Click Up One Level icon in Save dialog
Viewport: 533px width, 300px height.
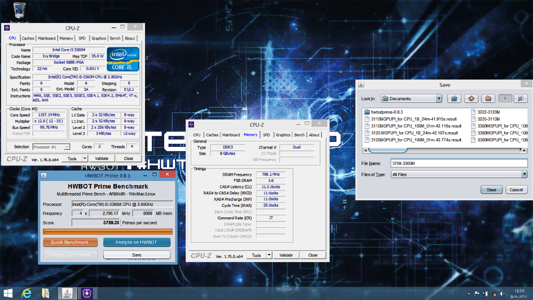point(454,99)
